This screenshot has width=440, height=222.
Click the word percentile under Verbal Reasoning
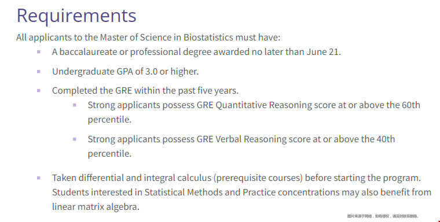coord(109,154)
